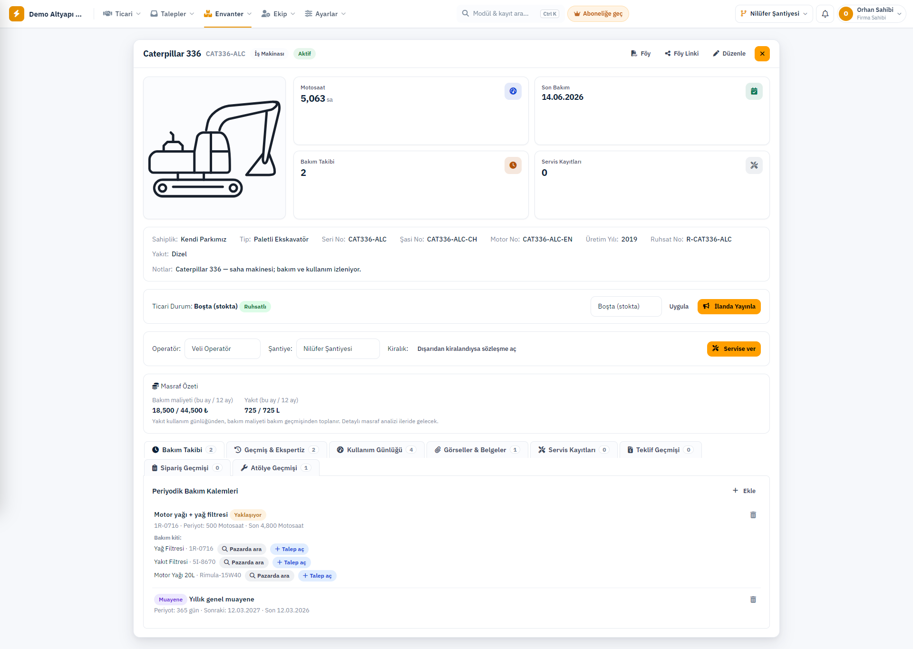Click the Düzenle edit button
Screen dimensions: 913x649
point(729,54)
